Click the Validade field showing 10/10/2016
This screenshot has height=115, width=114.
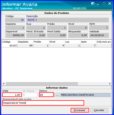click(99, 35)
